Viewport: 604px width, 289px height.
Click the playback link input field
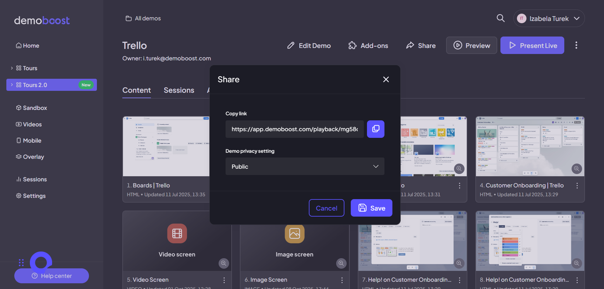(295, 129)
